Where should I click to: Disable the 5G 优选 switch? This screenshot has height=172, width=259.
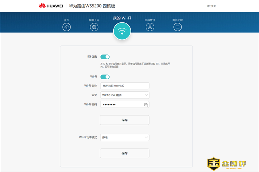click(x=105, y=57)
